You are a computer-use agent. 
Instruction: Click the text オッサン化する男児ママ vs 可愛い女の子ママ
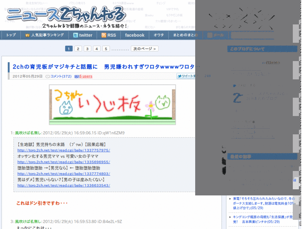click(58, 156)
